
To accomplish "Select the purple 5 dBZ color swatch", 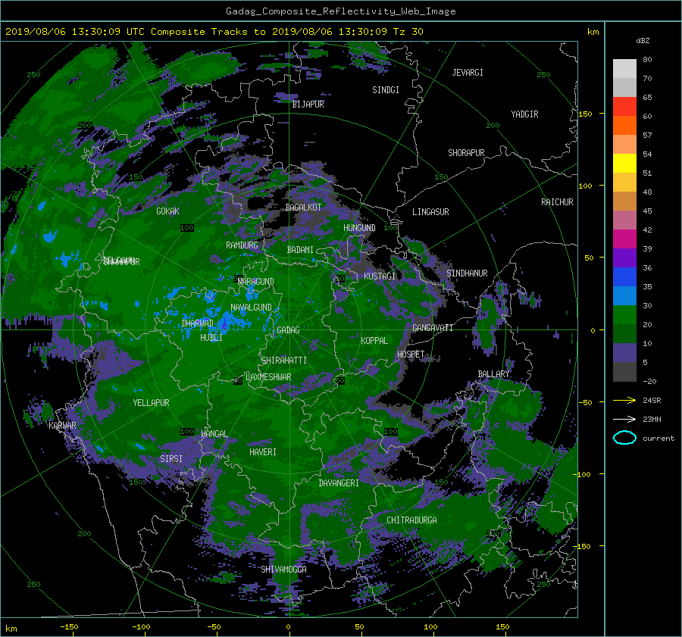I will pos(624,353).
